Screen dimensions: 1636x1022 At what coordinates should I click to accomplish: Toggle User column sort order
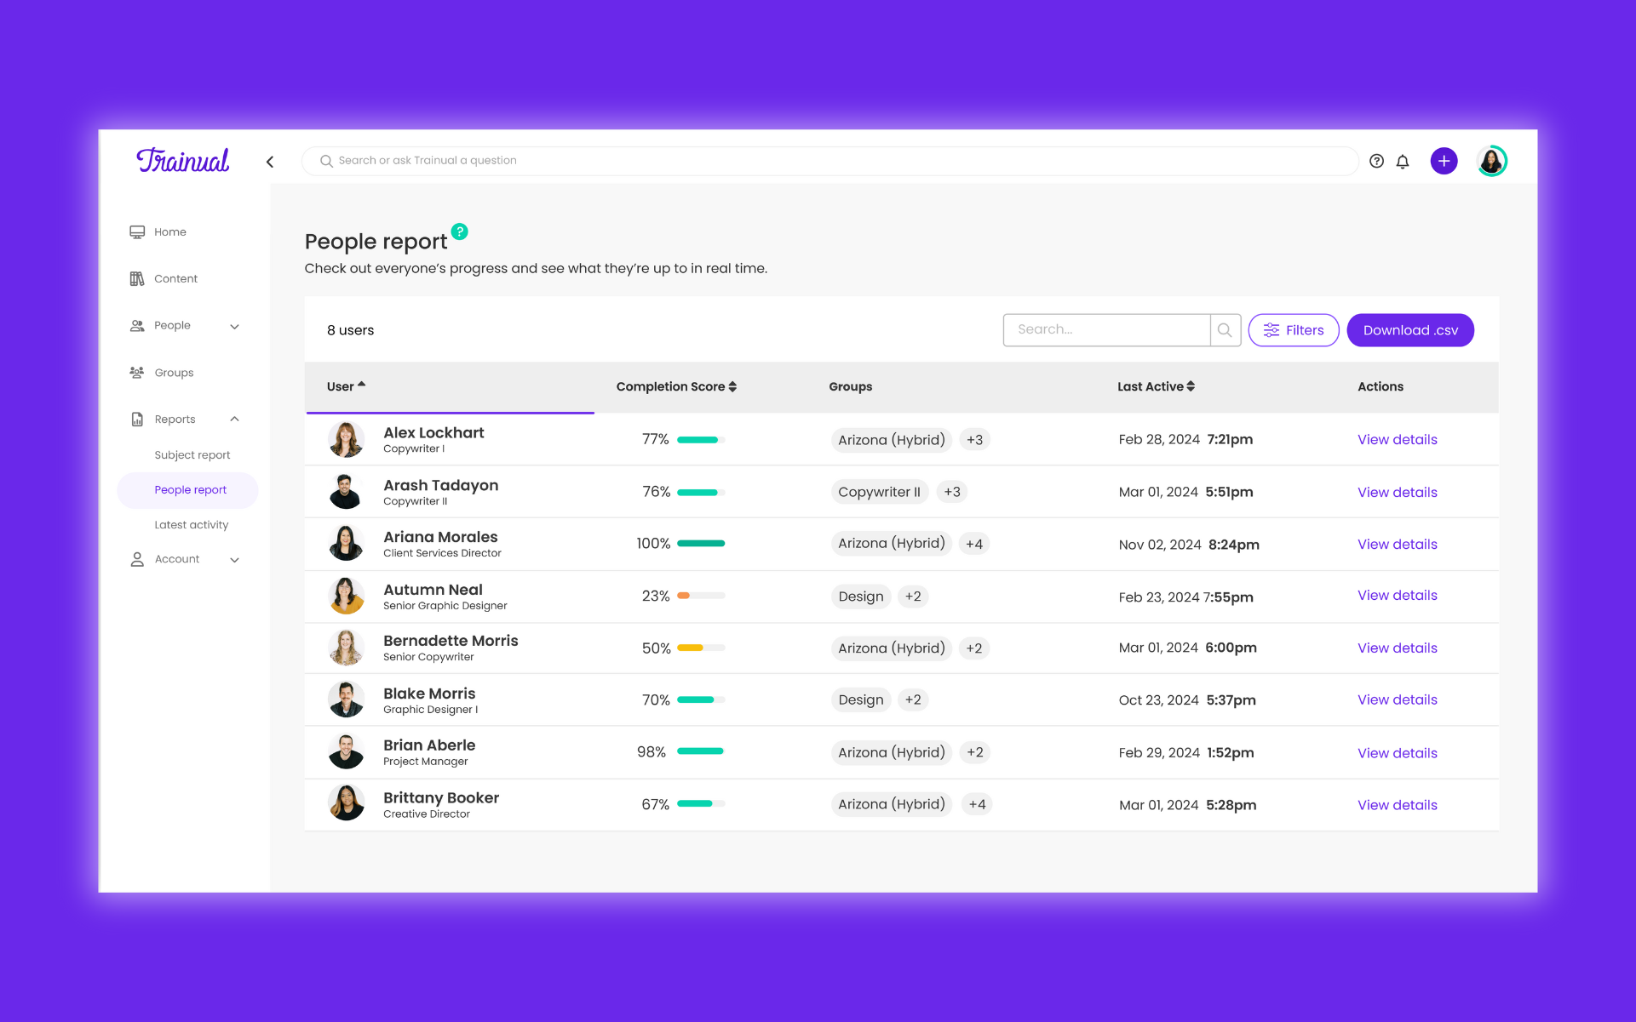pos(361,385)
